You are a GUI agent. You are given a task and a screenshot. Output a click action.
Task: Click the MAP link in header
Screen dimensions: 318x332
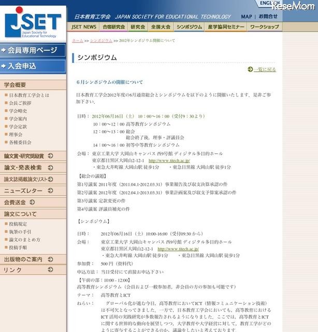[x=247, y=17]
